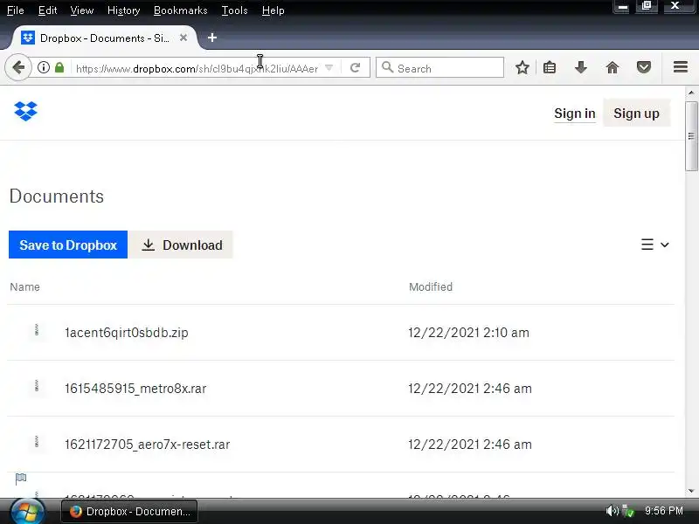Click the Sign in link
Image resolution: width=699 pixels, height=524 pixels.
(575, 114)
